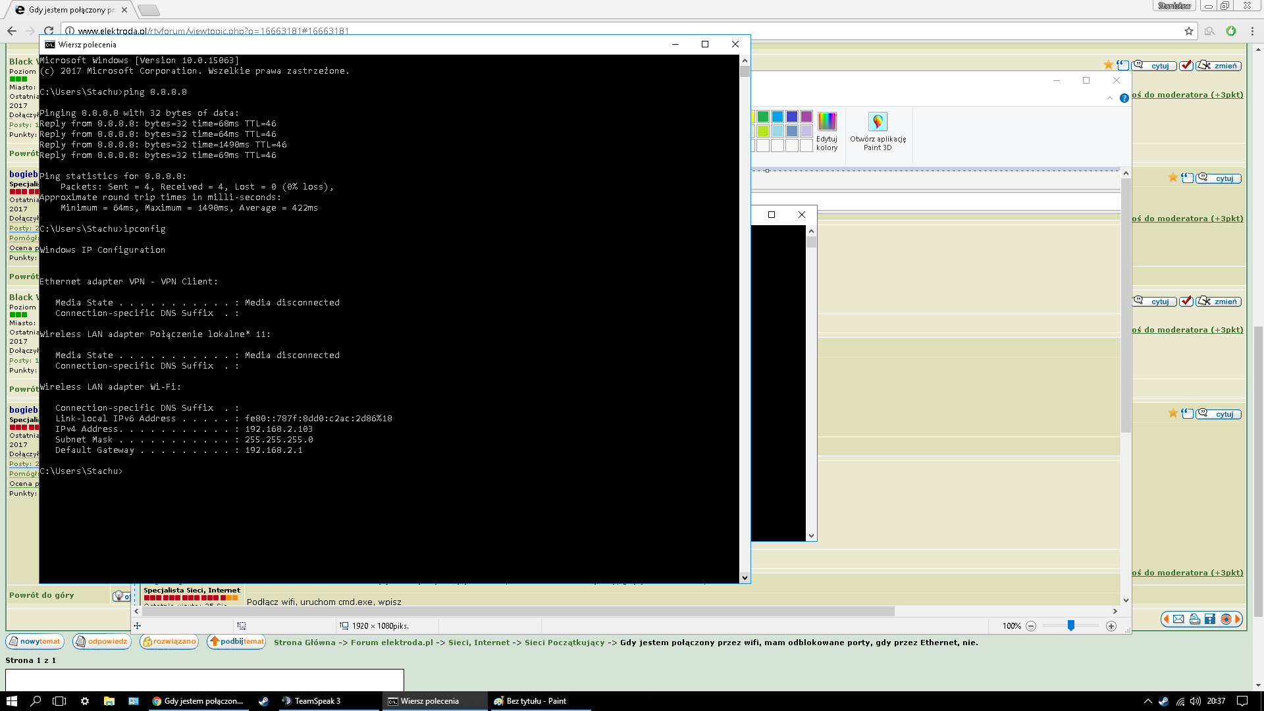Click the 'odpowiedz' reply button
Image resolution: width=1264 pixels, height=711 pixels.
point(102,641)
